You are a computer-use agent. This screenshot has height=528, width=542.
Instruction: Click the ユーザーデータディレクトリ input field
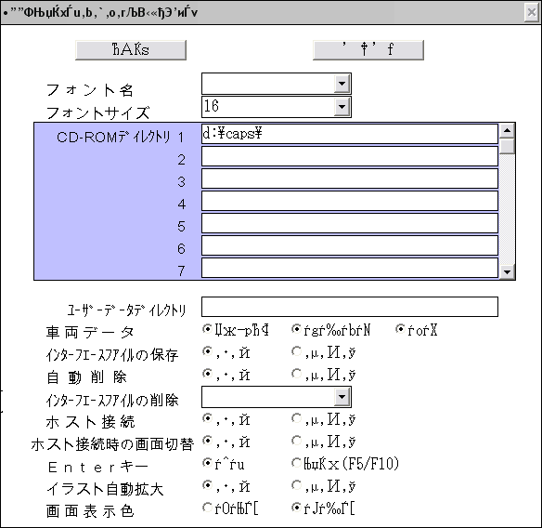[350, 307]
